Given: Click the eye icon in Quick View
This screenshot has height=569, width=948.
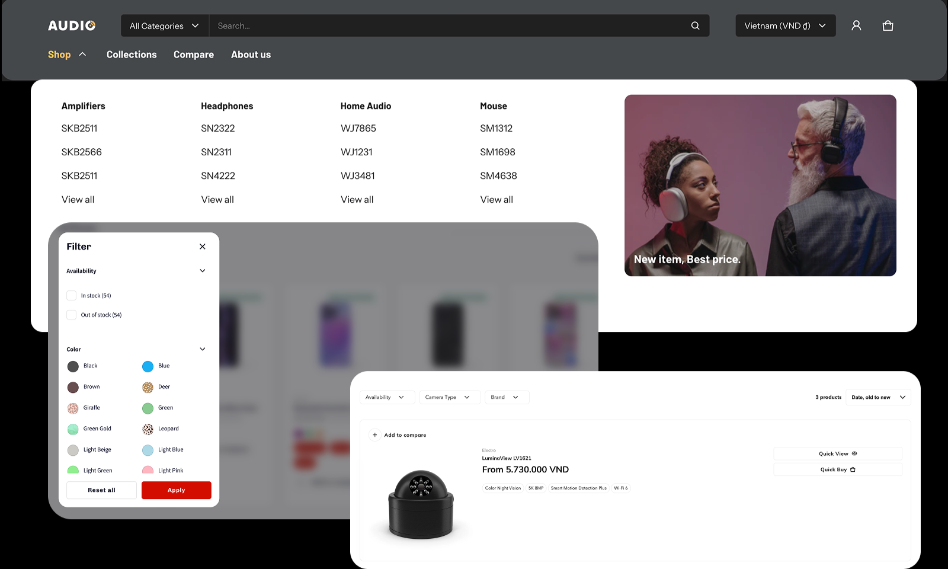Looking at the screenshot, I should pos(854,453).
